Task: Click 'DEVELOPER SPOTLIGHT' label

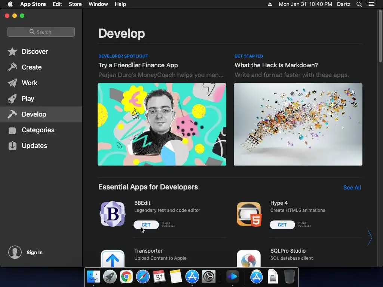Action: point(123,56)
